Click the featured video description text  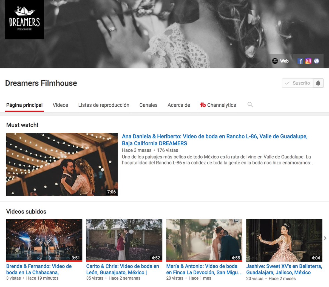[218, 160]
